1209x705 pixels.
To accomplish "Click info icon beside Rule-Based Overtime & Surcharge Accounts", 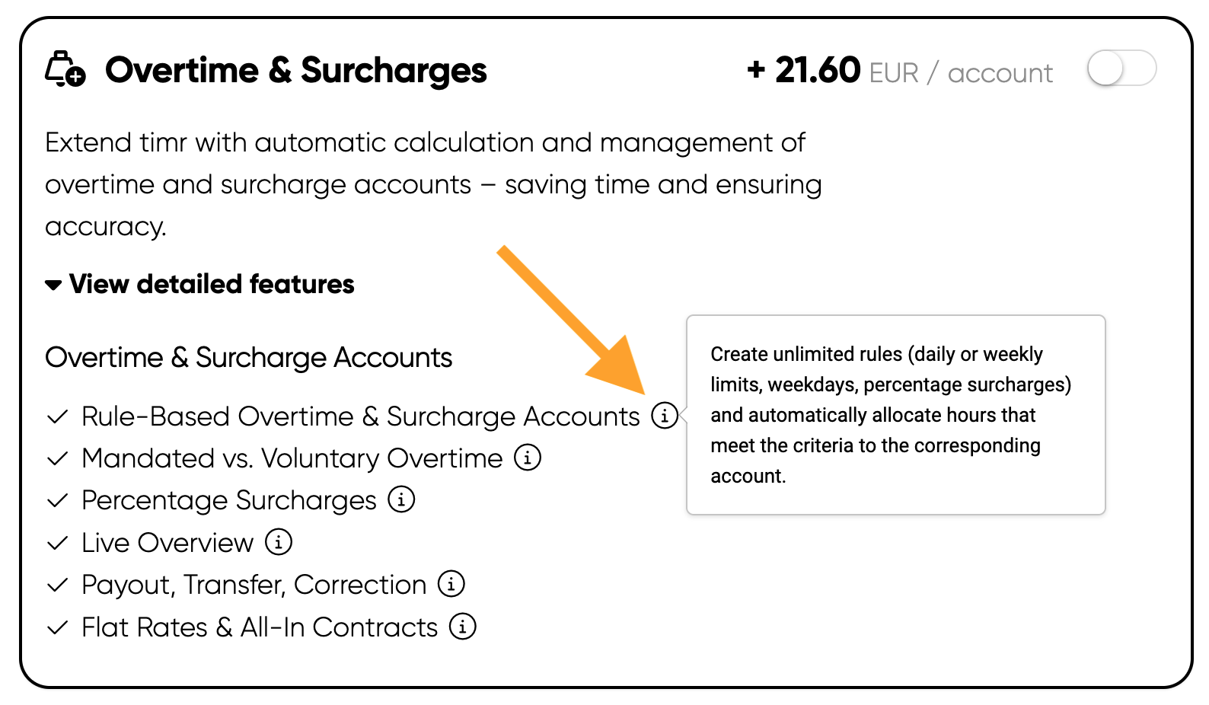I will point(665,416).
